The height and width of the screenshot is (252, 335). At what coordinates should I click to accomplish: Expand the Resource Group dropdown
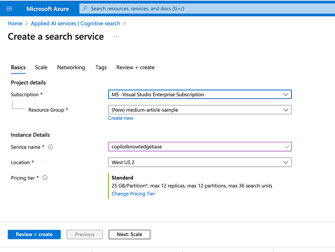click(x=200, y=110)
